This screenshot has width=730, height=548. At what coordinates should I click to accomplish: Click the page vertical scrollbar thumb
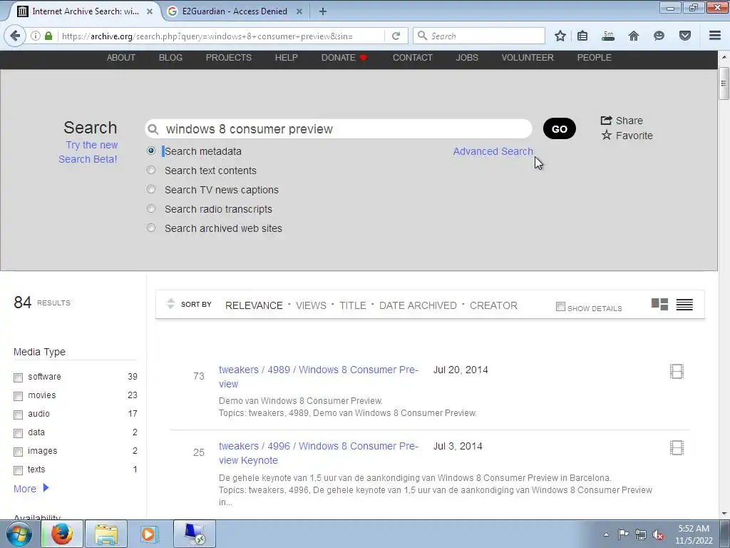point(723,83)
